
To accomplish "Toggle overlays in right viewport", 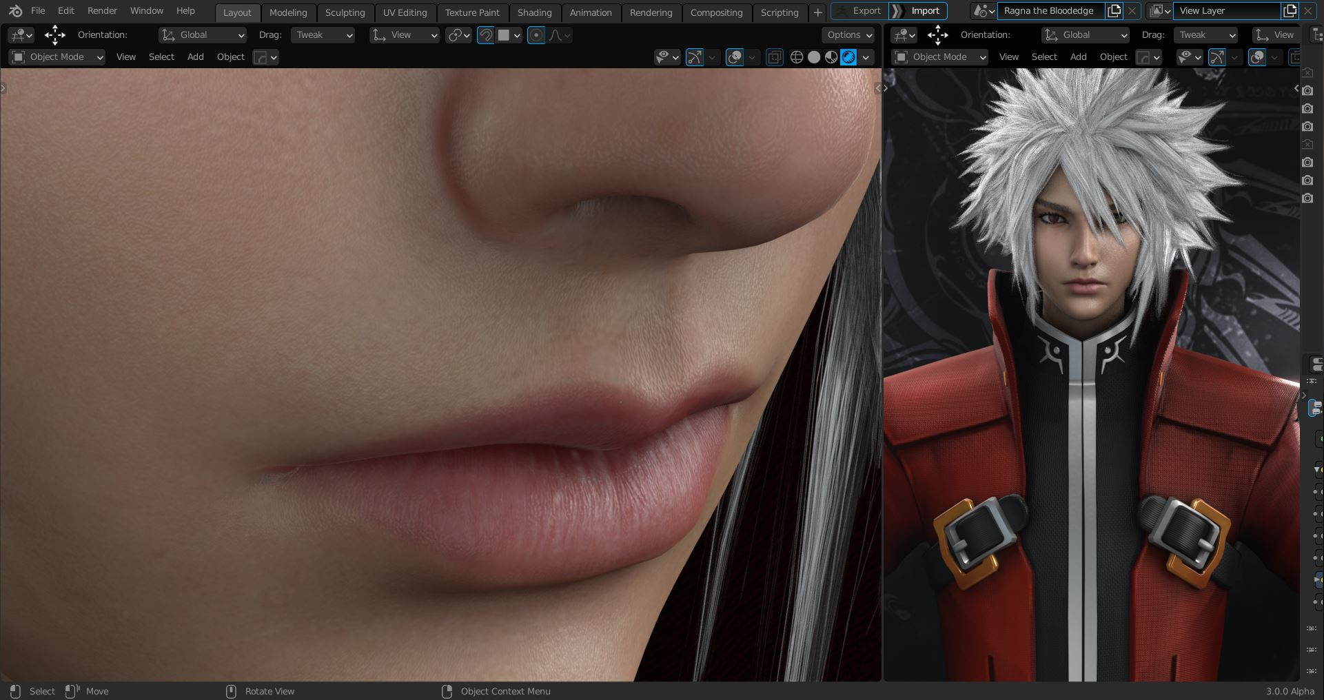I will tap(1258, 57).
